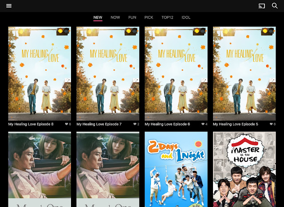Image resolution: width=284 pixels, height=207 pixels.
Task: Open the IDOL tab
Action: pos(186,18)
